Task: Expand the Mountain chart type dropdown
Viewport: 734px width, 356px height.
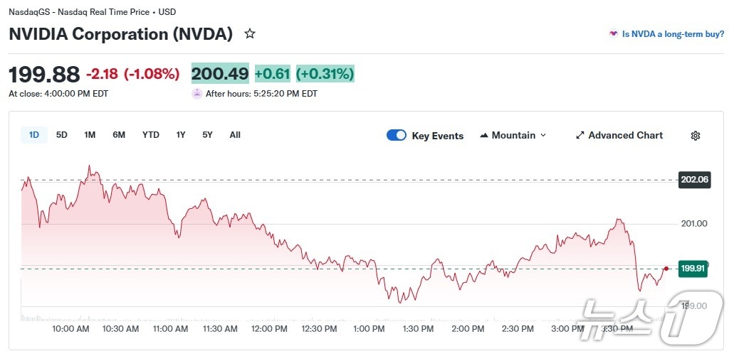Action: (x=543, y=135)
